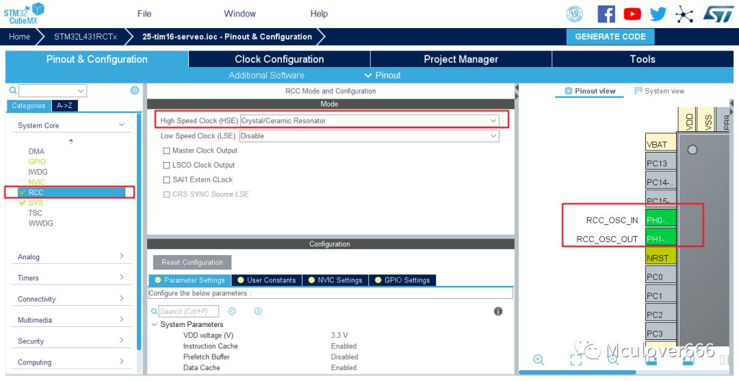Go to previous parameter search result
Image resolution: width=739 pixels, height=381 pixels.
pos(232,311)
